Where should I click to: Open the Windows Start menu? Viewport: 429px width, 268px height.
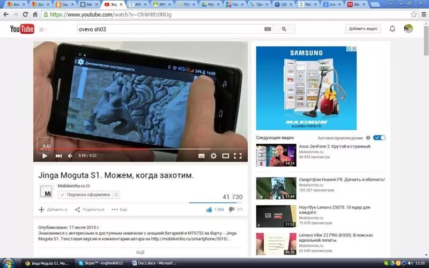(8, 263)
